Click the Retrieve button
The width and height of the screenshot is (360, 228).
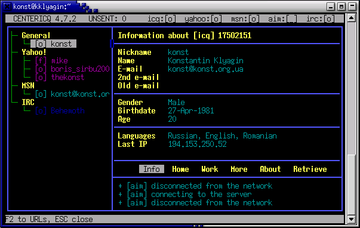pos(310,170)
